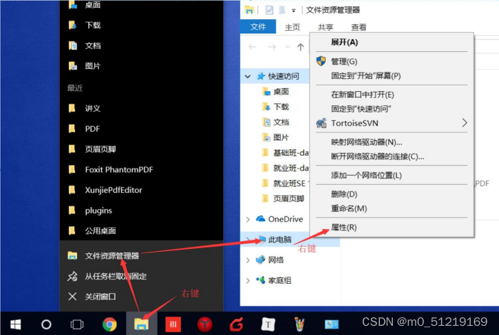Viewport: 499px width, 335px height.
Task: Click the TortoiseSVN turtle icon
Action: coord(321,123)
